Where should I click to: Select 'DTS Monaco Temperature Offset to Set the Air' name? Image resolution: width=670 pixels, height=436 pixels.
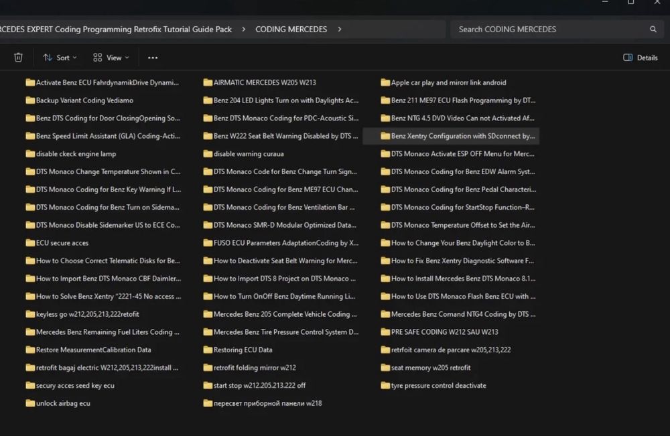pyautogui.click(x=463, y=225)
